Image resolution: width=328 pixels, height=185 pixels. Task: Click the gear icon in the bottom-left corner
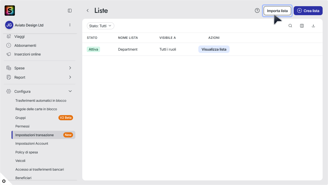4,181
